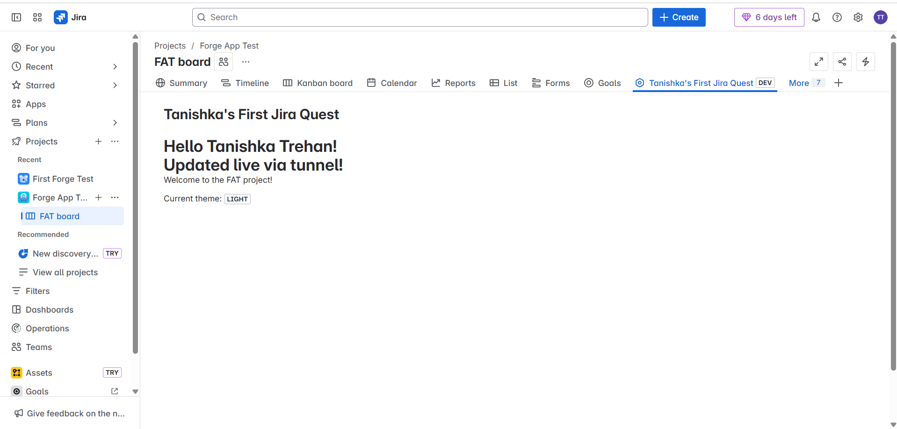Collapse the sidebar with the panel icon
This screenshot has width=897, height=429.
coord(16,17)
